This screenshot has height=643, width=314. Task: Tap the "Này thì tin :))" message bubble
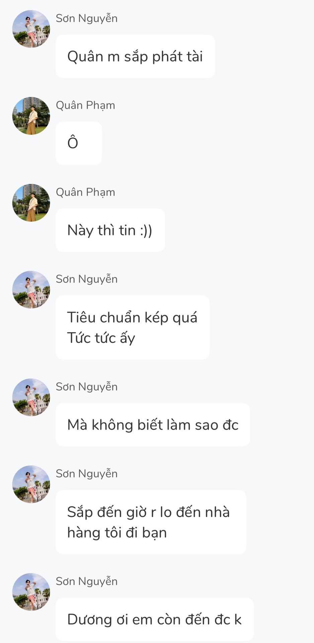[110, 230]
